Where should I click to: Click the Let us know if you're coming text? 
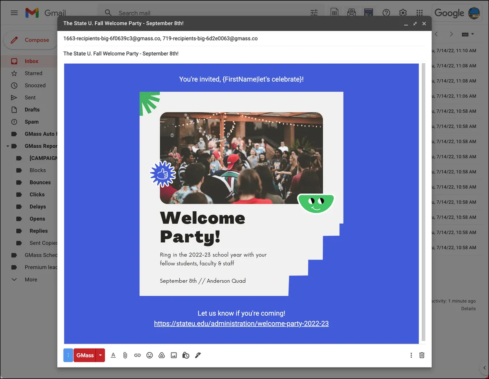[241, 313]
